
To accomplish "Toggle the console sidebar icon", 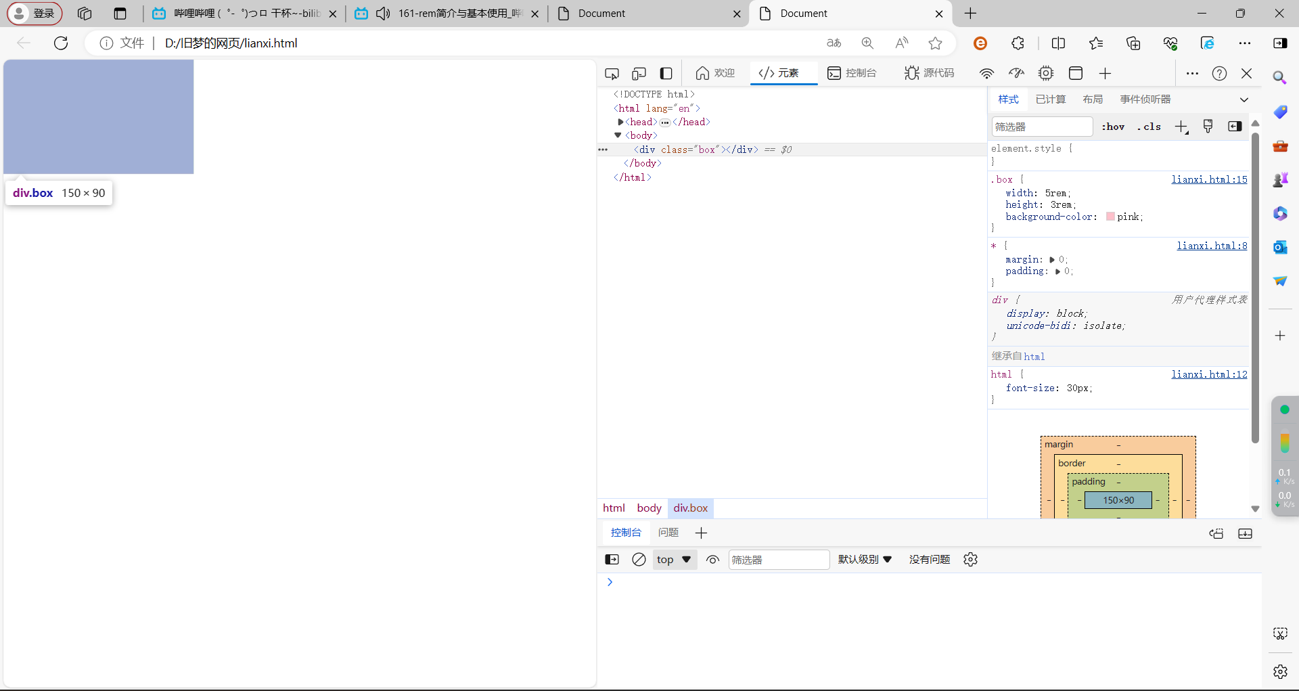I will (x=612, y=559).
